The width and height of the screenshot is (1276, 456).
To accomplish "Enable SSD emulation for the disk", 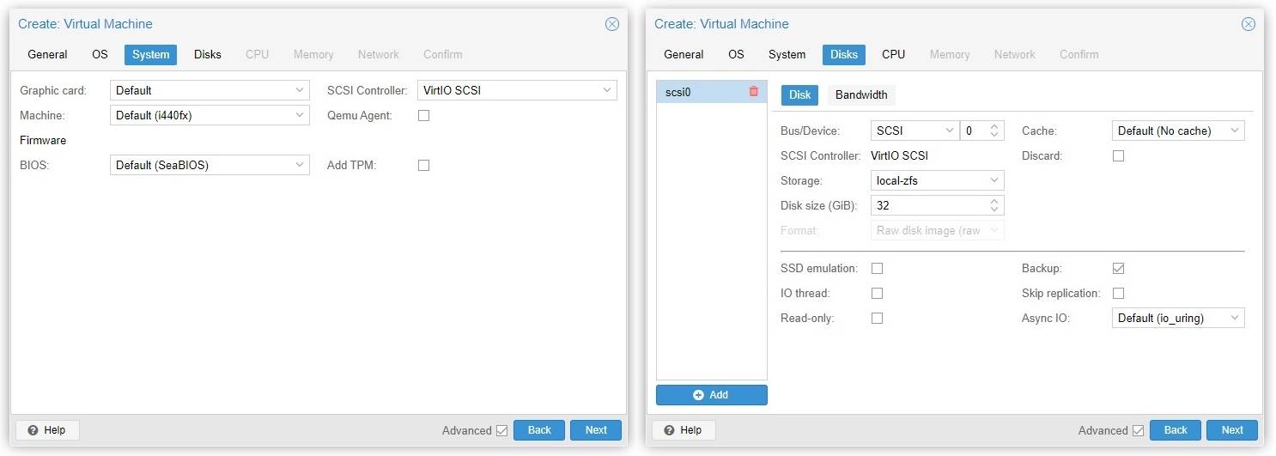I will pos(877,269).
